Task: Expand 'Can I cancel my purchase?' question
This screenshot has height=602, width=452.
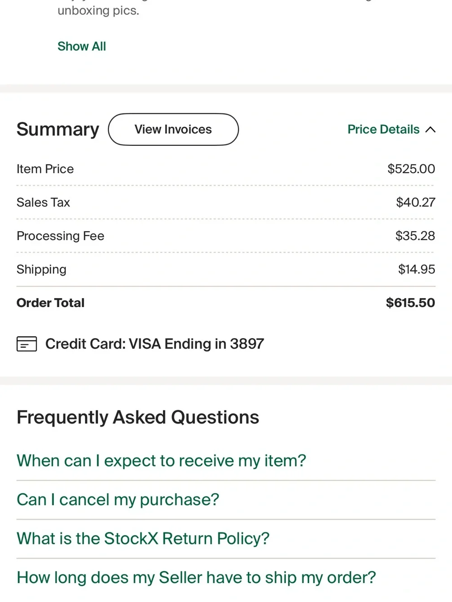Action: click(118, 499)
